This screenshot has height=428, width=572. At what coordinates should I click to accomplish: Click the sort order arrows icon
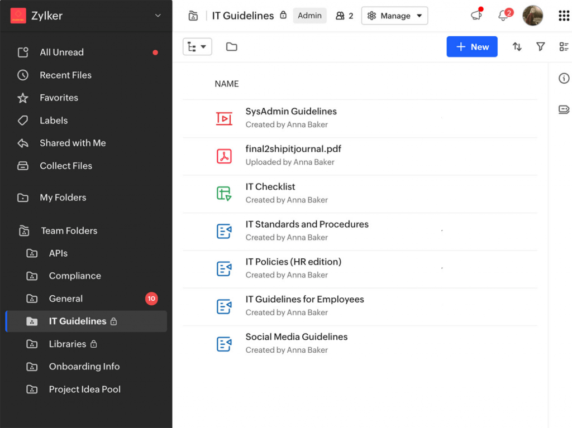[x=517, y=47]
